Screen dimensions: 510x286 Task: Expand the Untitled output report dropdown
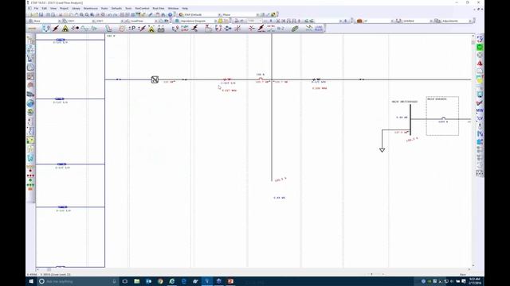[x=431, y=21]
